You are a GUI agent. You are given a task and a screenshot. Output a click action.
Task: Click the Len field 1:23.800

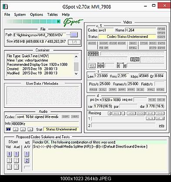pyautogui.click(x=101, y=76)
